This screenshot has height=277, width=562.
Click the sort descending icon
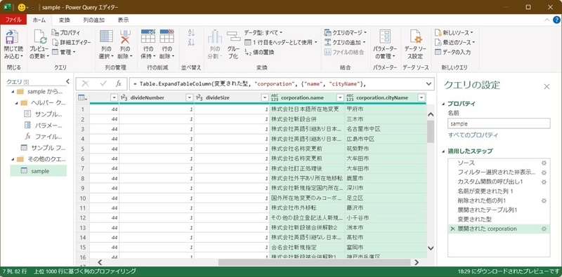click(x=191, y=42)
